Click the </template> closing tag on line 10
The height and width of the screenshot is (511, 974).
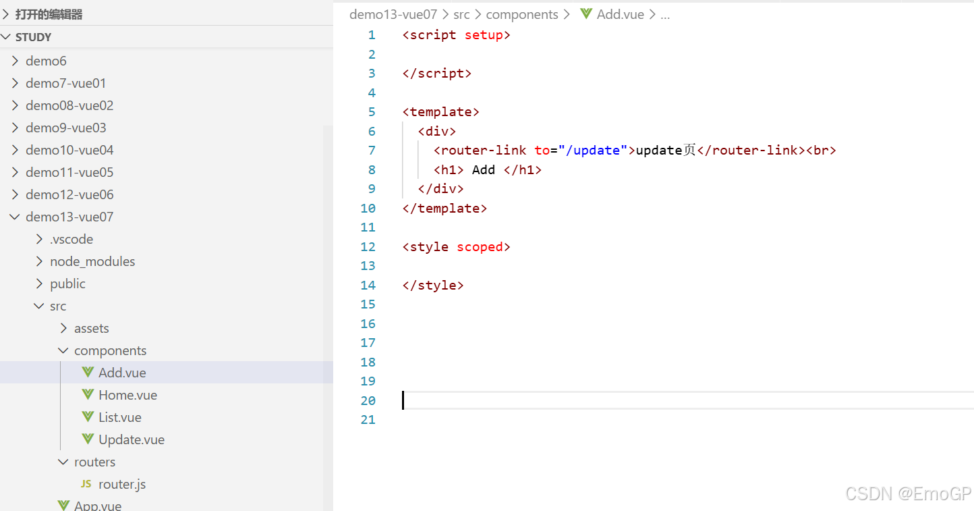click(x=445, y=209)
